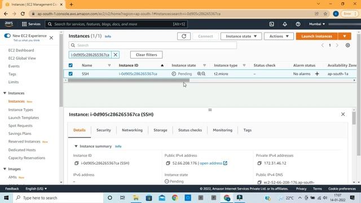This screenshot has width=361, height=203.
Task: Switch to the Monitoring tab
Action: (x=223, y=130)
